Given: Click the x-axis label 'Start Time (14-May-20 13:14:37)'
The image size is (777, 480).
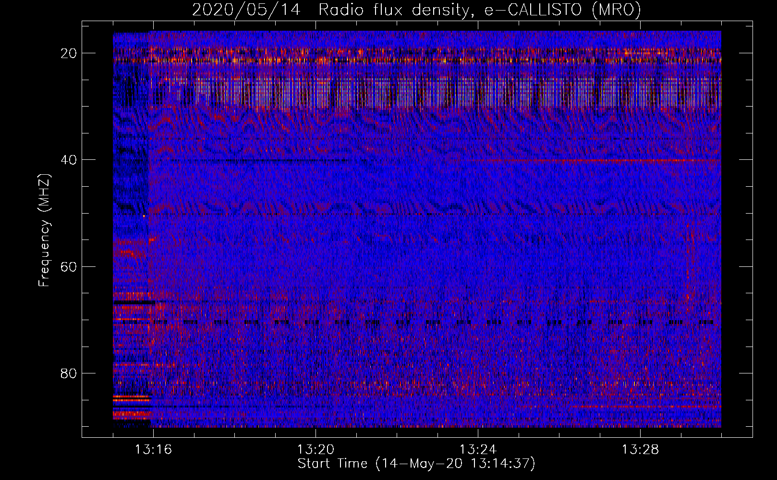Looking at the screenshot, I should [416, 464].
